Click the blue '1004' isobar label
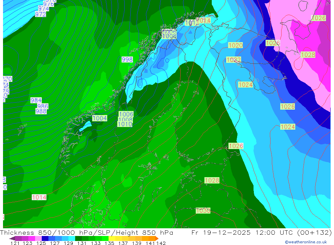334x245 pixels. click(x=100, y=118)
